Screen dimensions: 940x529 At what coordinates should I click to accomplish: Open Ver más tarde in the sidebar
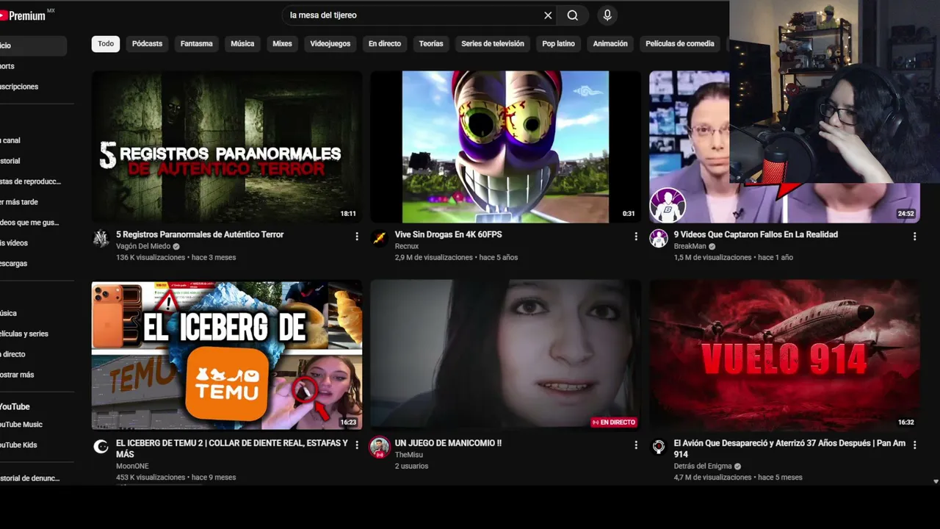coord(33,202)
